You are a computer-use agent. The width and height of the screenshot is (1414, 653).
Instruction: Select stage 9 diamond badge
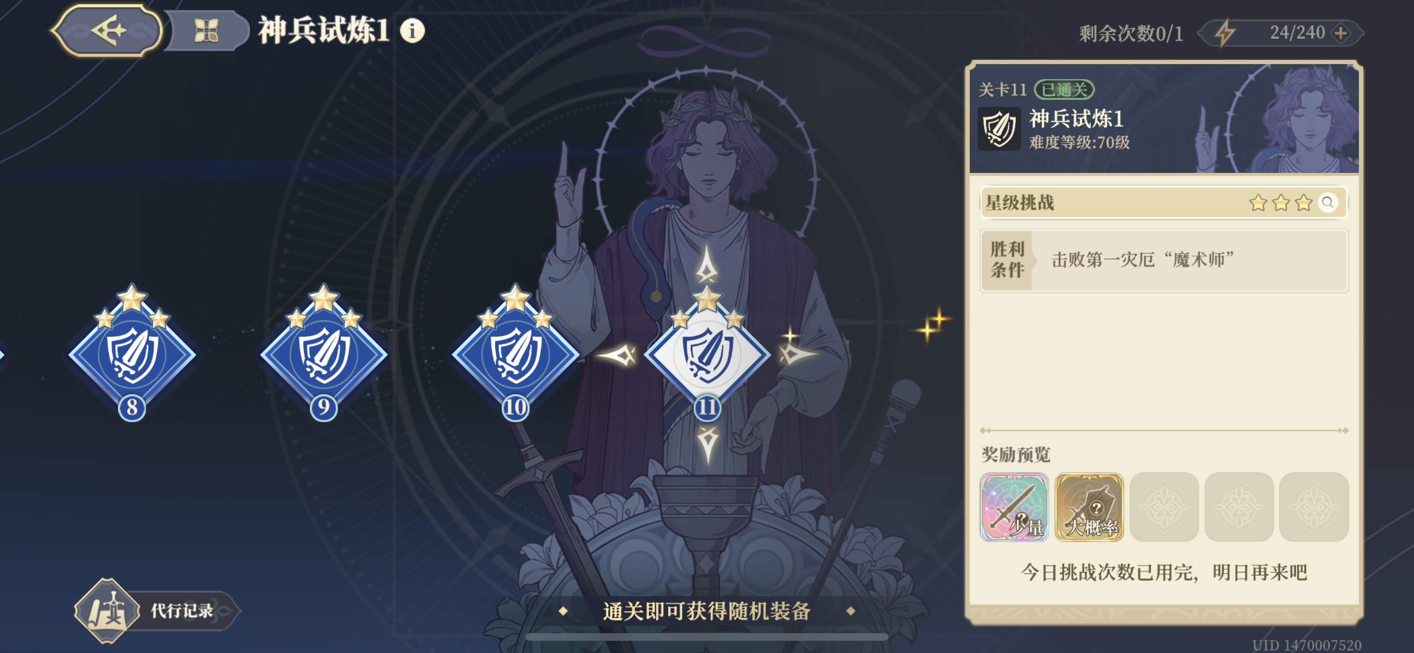(x=324, y=352)
